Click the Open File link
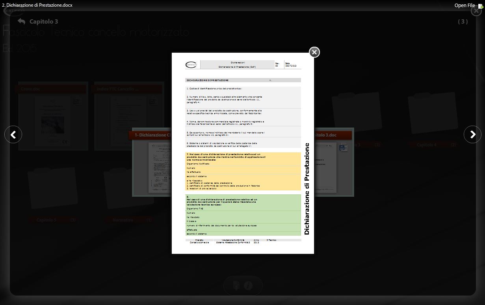The height and width of the screenshot is (305, 485). [465, 6]
